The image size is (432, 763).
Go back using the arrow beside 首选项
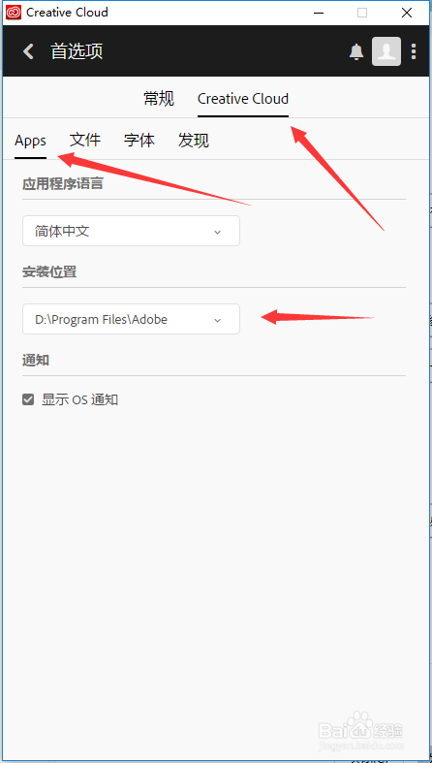(x=29, y=51)
